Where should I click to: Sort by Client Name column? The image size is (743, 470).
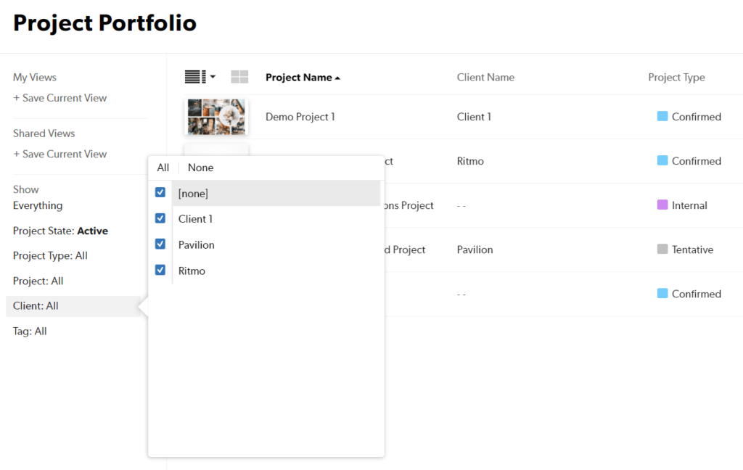tap(485, 77)
